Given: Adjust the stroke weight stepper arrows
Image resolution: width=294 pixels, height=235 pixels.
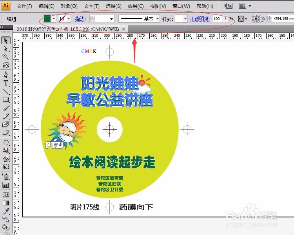Looking at the screenshot, I should coord(93,19).
